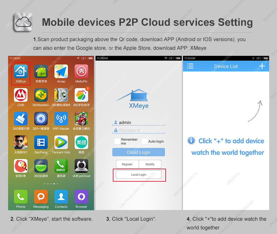This screenshot has height=234, width=277.
Task: Enable the Auto-login checkbox
Action: [144, 141]
